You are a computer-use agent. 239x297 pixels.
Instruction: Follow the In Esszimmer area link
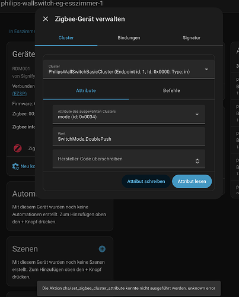[x=22, y=31]
